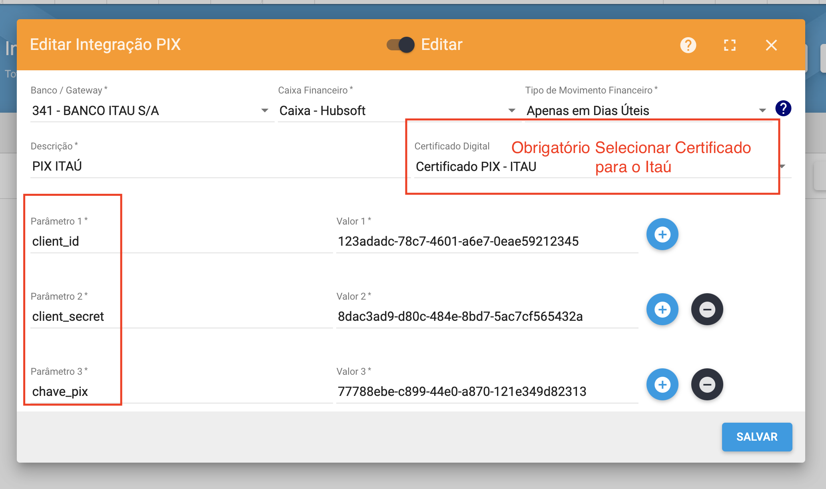Click the SALVAR button
Image resolution: width=826 pixels, height=489 pixels.
[x=756, y=437]
